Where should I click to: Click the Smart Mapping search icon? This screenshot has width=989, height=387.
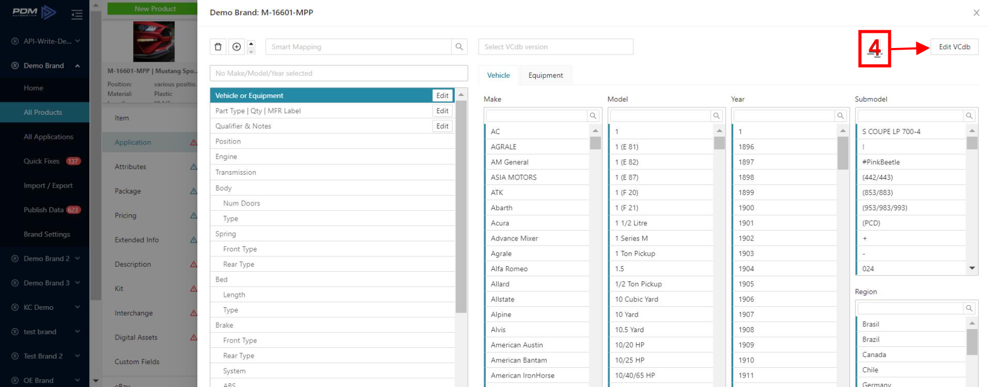pyautogui.click(x=459, y=47)
